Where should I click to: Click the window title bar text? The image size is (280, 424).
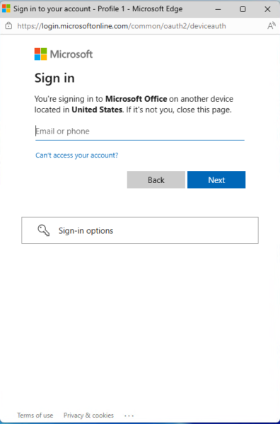pyautogui.click(x=98, y=8)
